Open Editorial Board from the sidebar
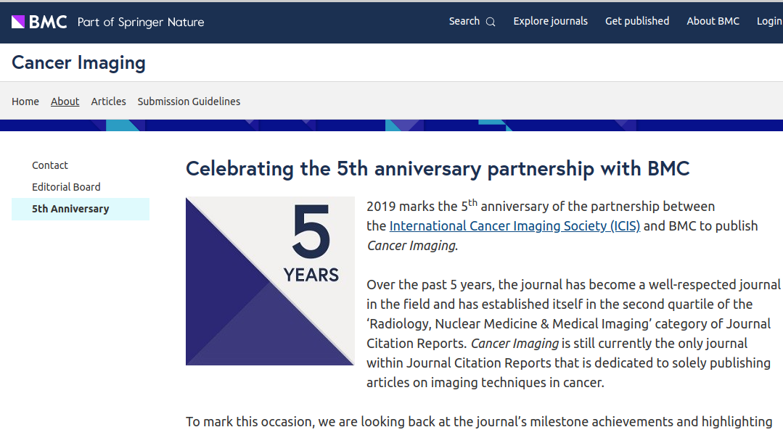Screen dimensions: 783x435 coord(66,187)
